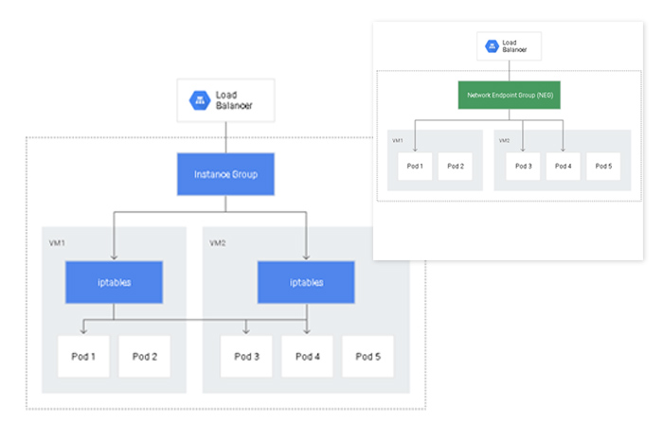663x424 pixels.
Task: Click the Load Balancer hexagon icon above the NEG box
Action: coord(492,45)
